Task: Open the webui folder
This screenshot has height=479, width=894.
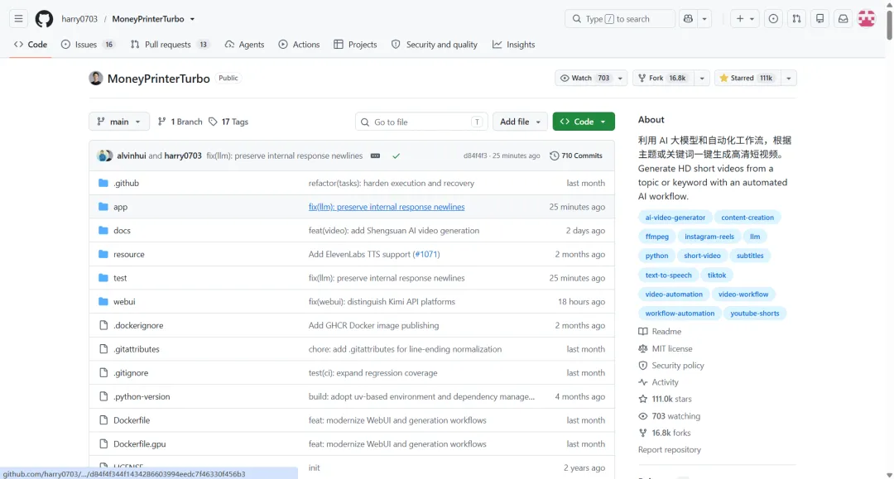Action: (124, 302)
